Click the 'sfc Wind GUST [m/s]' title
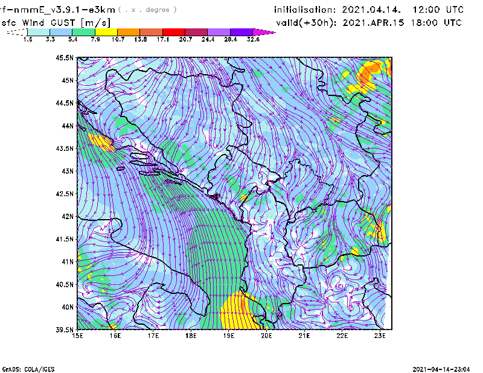The width and height of the screenshot is (483, 373). click(56, 23)
